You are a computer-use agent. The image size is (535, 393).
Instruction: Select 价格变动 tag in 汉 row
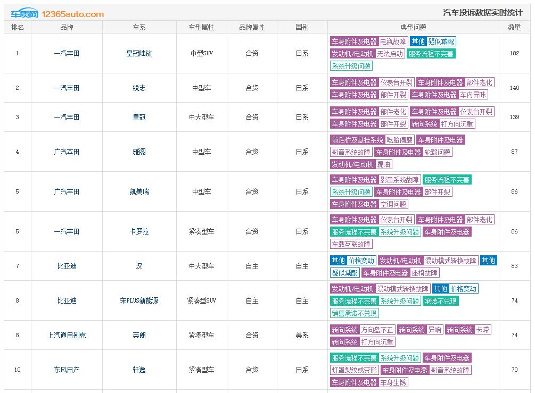tap(361, 261)
